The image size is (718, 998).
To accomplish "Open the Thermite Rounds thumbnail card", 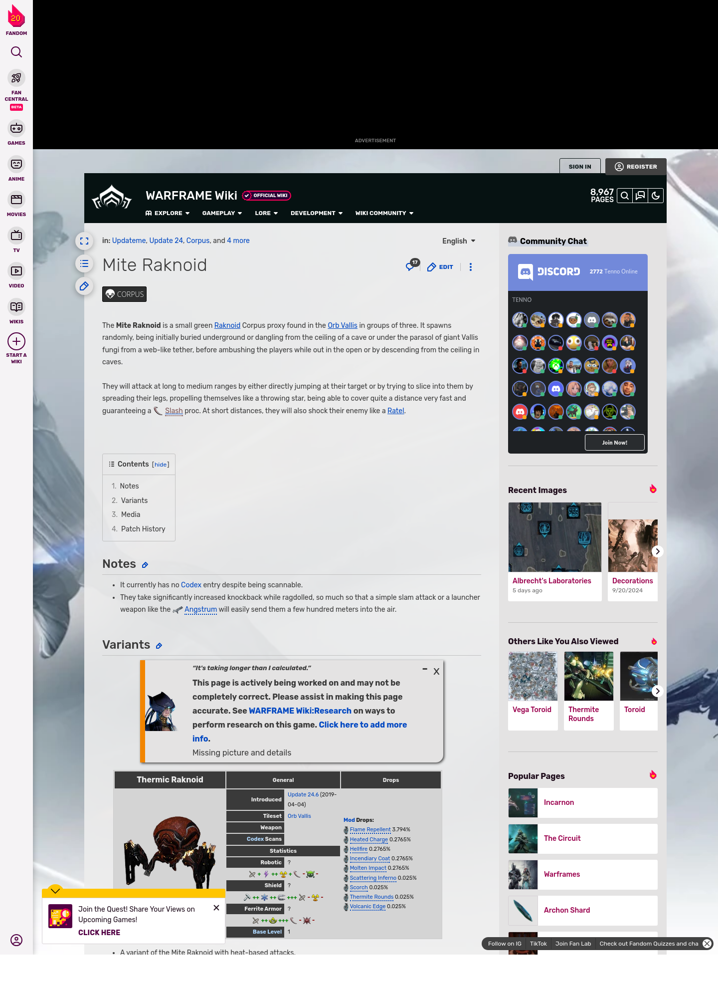I will pos(589,691).
